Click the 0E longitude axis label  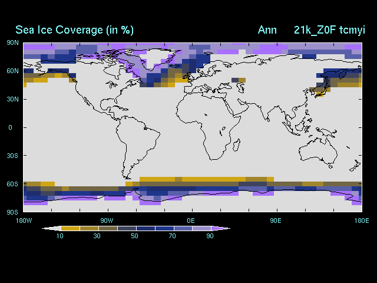click(191, 221)
